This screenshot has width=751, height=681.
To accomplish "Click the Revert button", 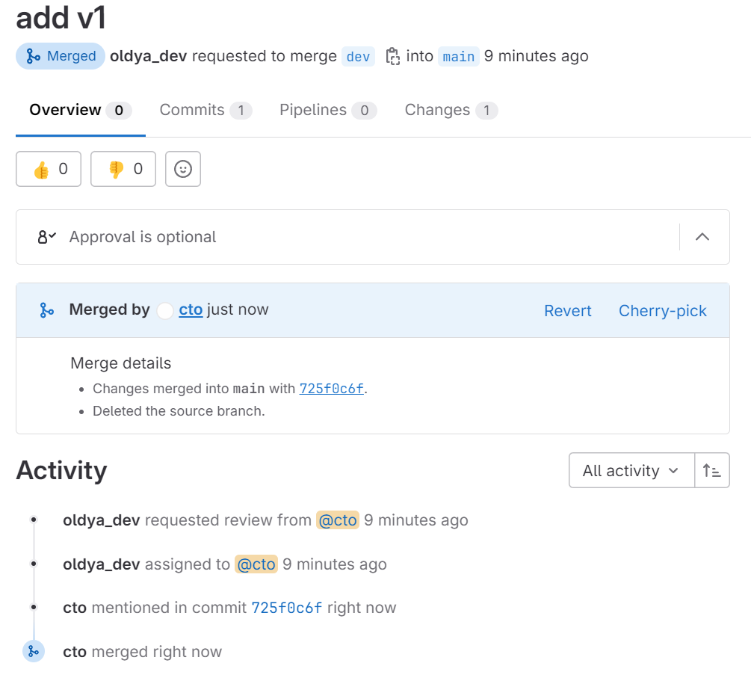I will [568, 310].
